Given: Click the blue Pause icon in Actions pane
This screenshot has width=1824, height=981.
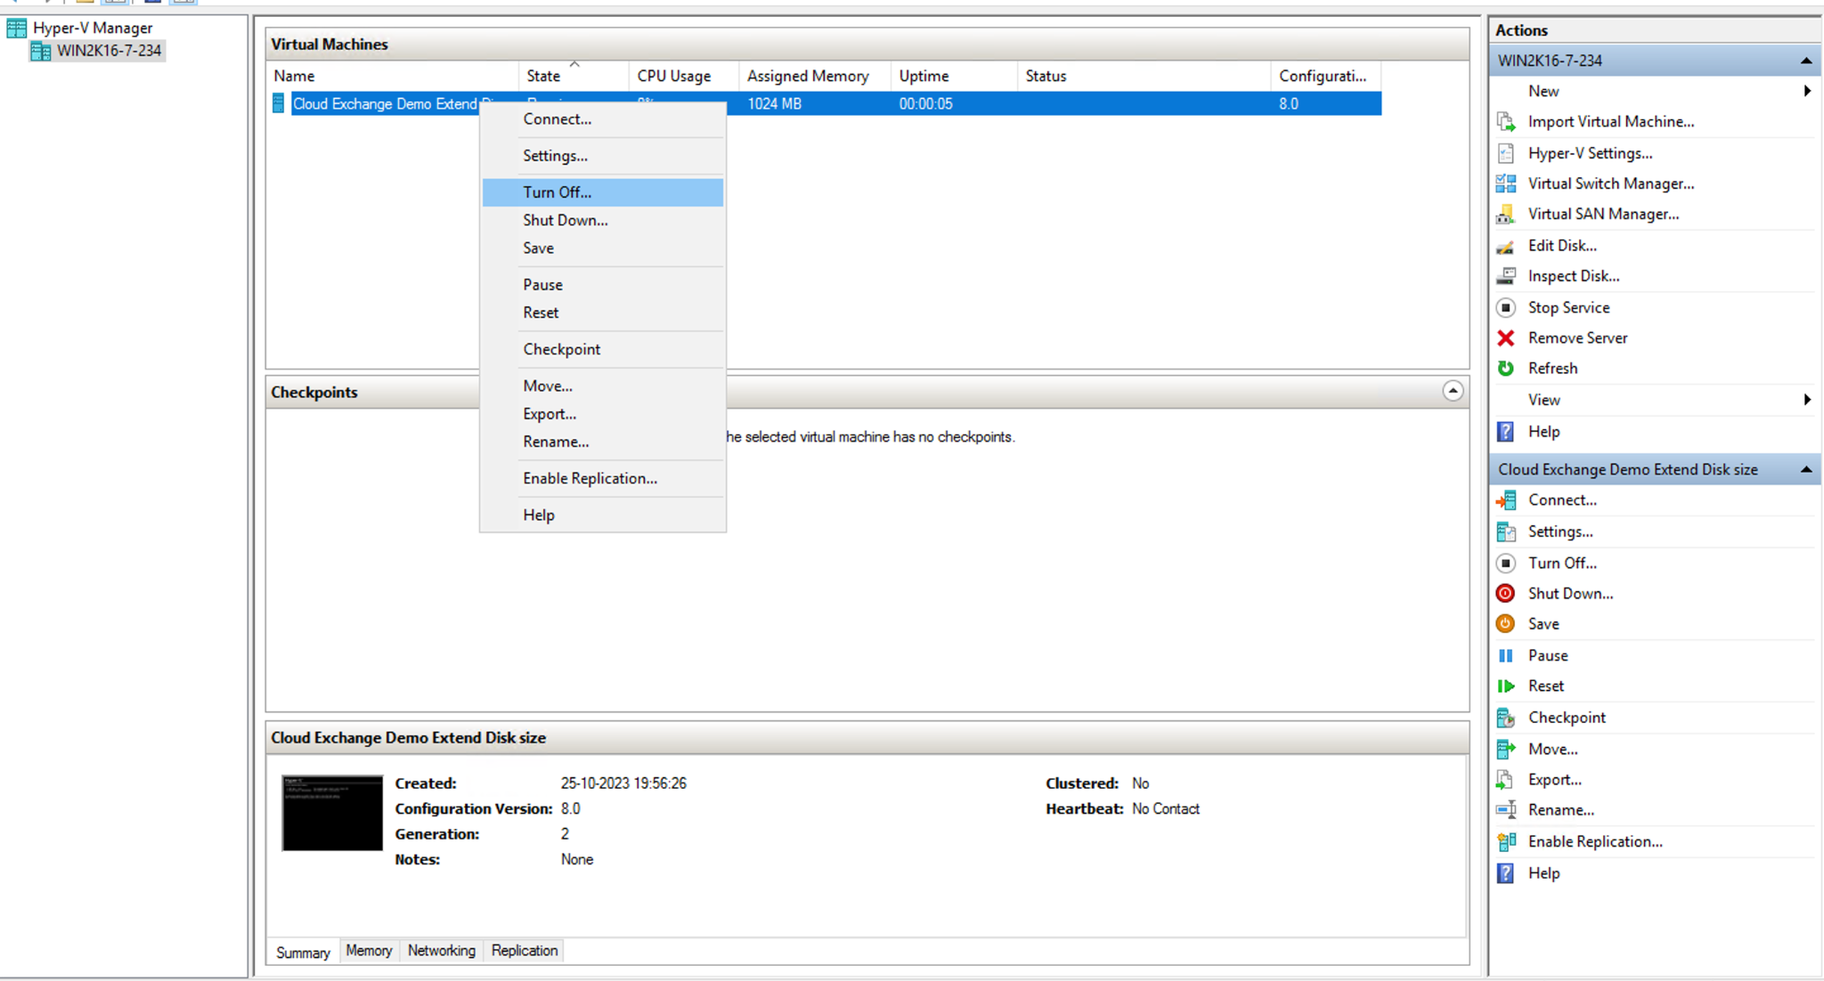Looking at the screenshot, I should coord(1506,656).
